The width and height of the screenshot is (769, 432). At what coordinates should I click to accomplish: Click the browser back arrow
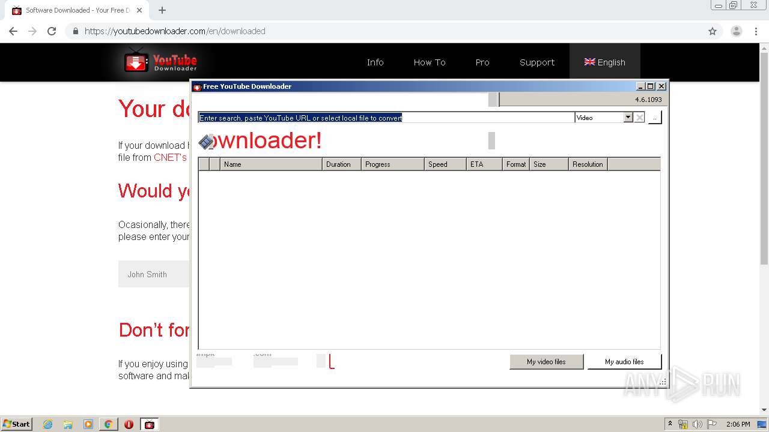coord(13,31)
